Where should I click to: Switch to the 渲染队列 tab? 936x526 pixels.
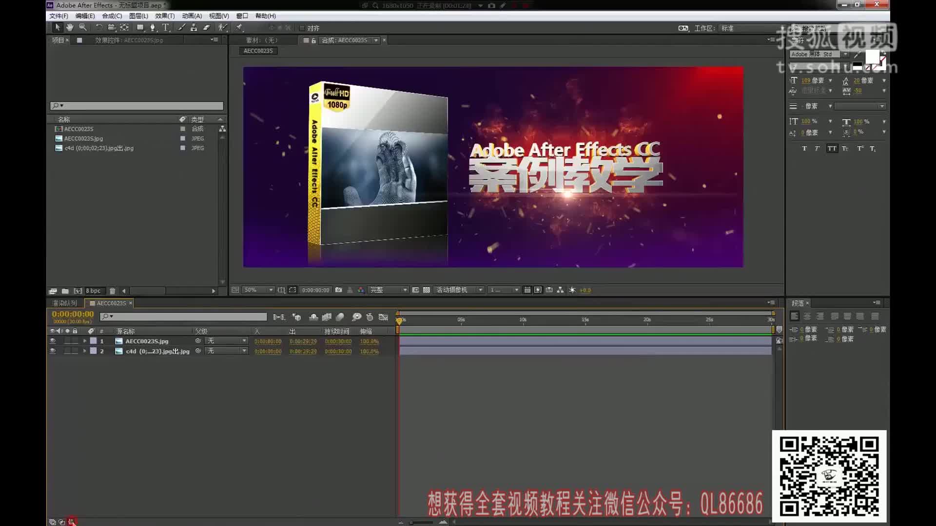click(x=64, y=303)
